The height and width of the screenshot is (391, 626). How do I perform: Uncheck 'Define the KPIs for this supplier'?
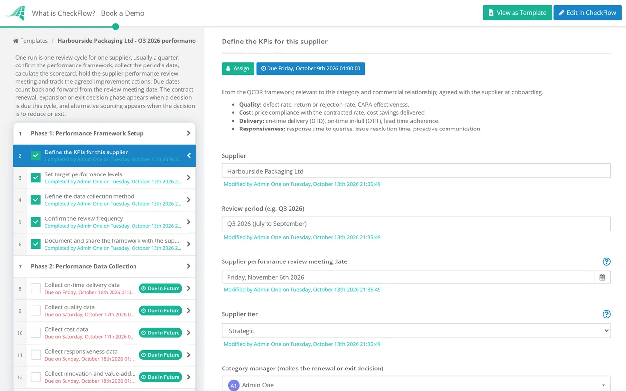click(x=36, y=155)
